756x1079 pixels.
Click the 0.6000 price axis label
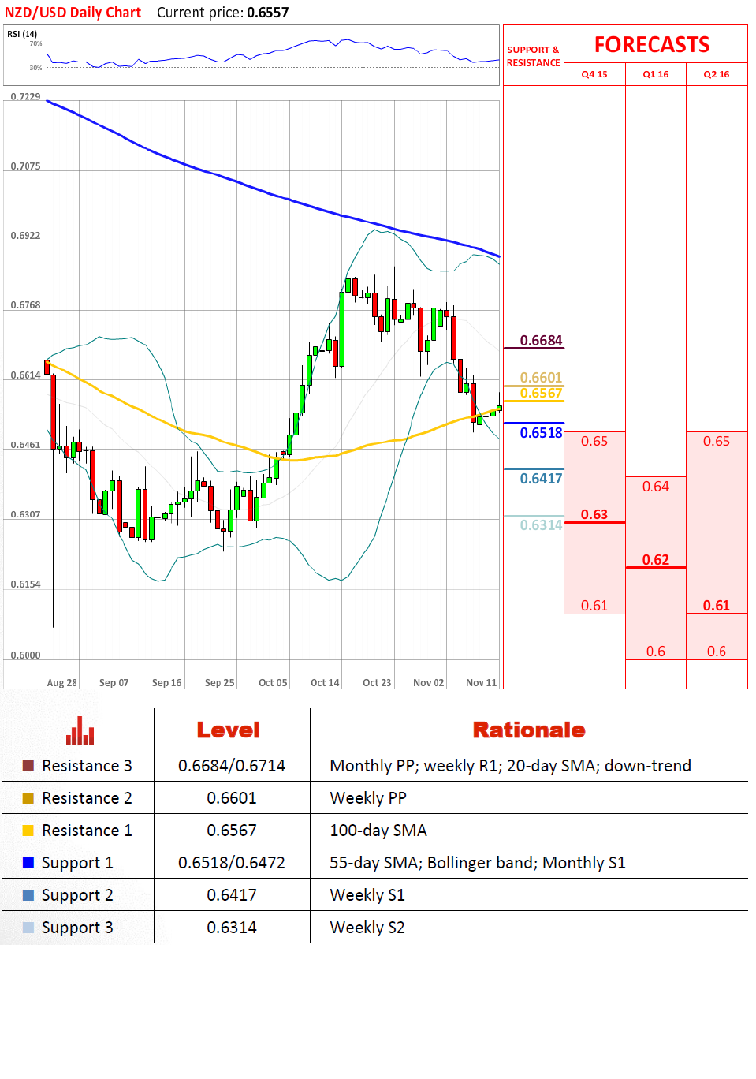coord(25,655)
